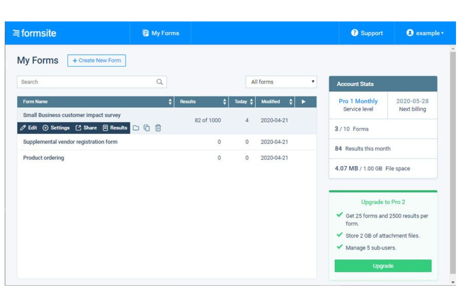This screenshot has height=307, width=461.
Task: Click the Upgrade to Pro 2 button
Action: [383, 266]
